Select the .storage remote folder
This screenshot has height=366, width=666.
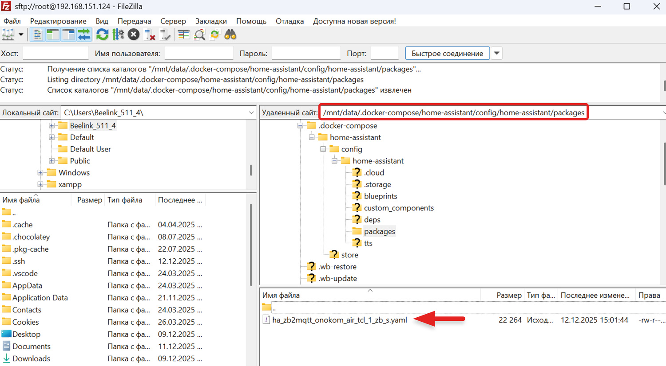click(x=377, y=184)
